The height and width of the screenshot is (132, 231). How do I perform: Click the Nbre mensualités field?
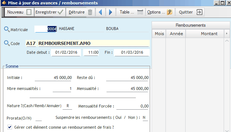pos(62,88)
